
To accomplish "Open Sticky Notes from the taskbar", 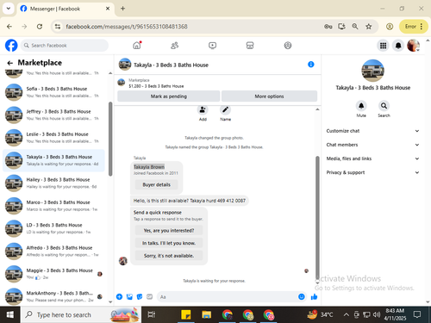I will [x=186, y=315].
